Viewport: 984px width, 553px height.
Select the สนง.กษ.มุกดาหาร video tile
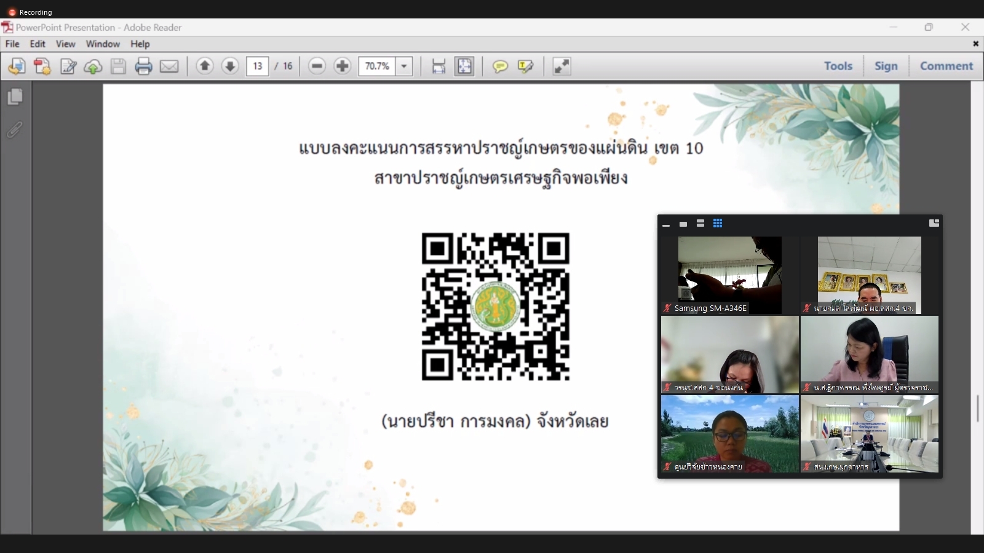coord(870,434)
